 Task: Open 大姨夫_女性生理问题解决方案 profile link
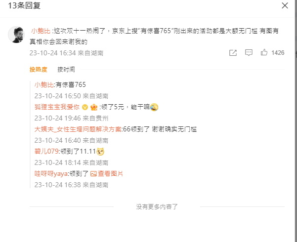(x=78, y=129)
